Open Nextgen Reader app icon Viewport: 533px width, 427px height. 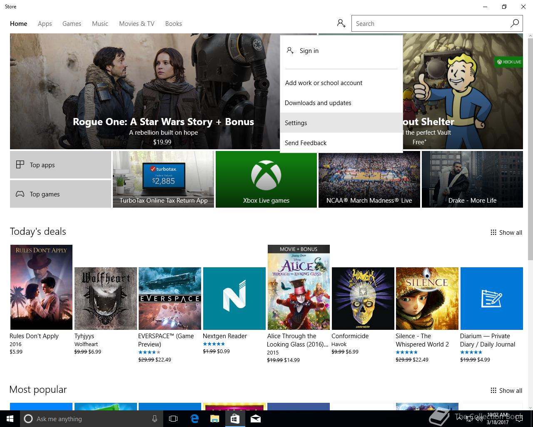tap(234, 299)
